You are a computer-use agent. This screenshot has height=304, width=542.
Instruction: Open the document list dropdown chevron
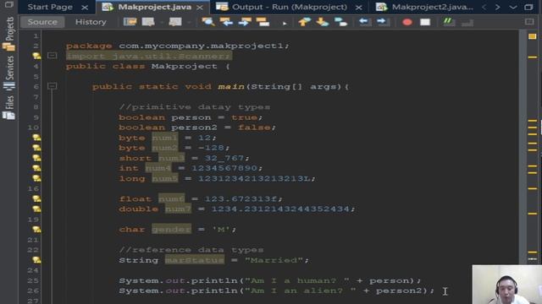point(513,7)
